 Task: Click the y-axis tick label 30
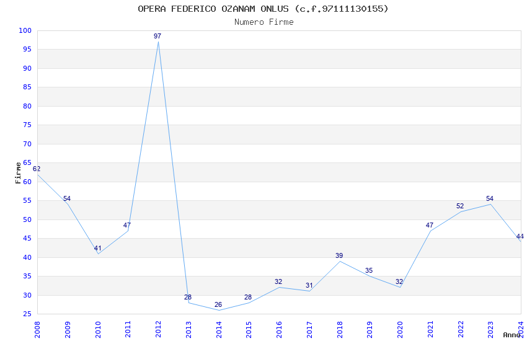click(27, 295)
